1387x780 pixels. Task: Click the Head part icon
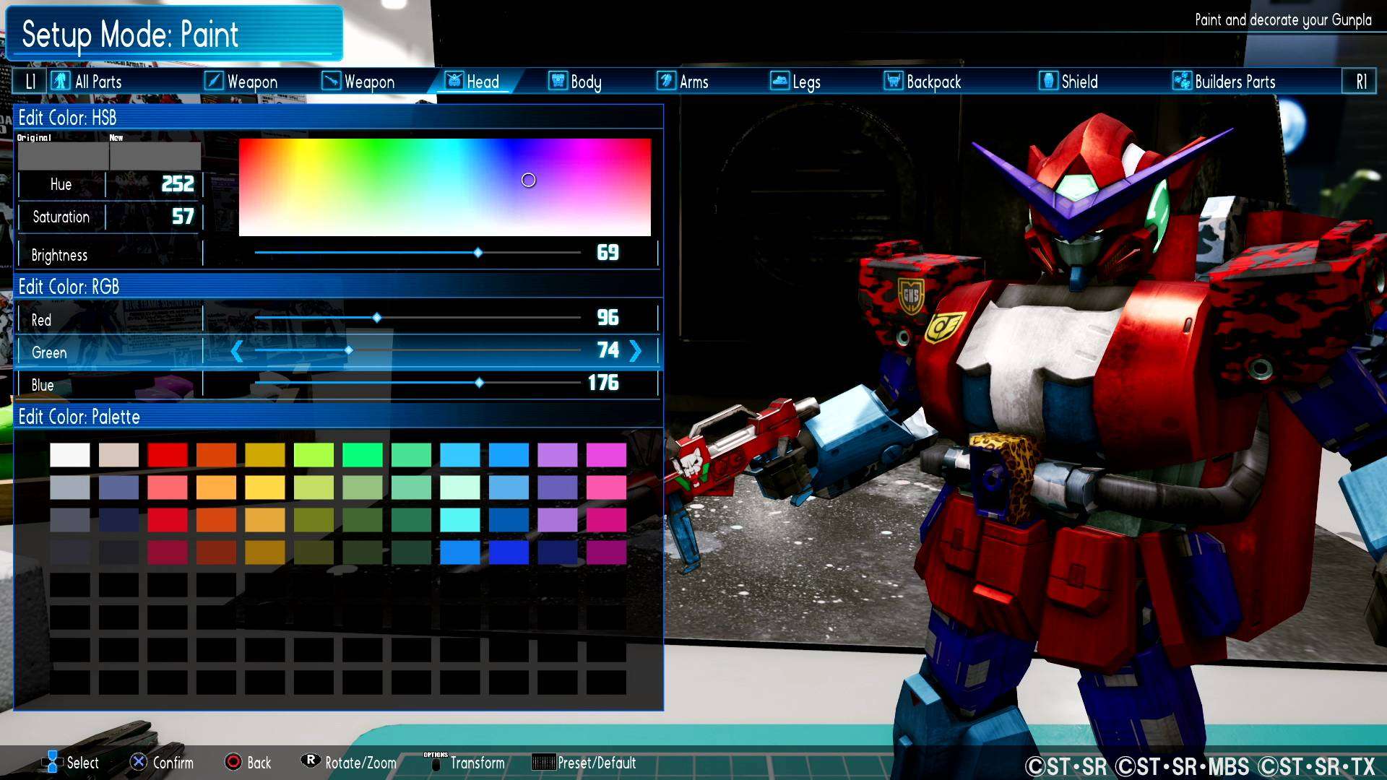454,81
